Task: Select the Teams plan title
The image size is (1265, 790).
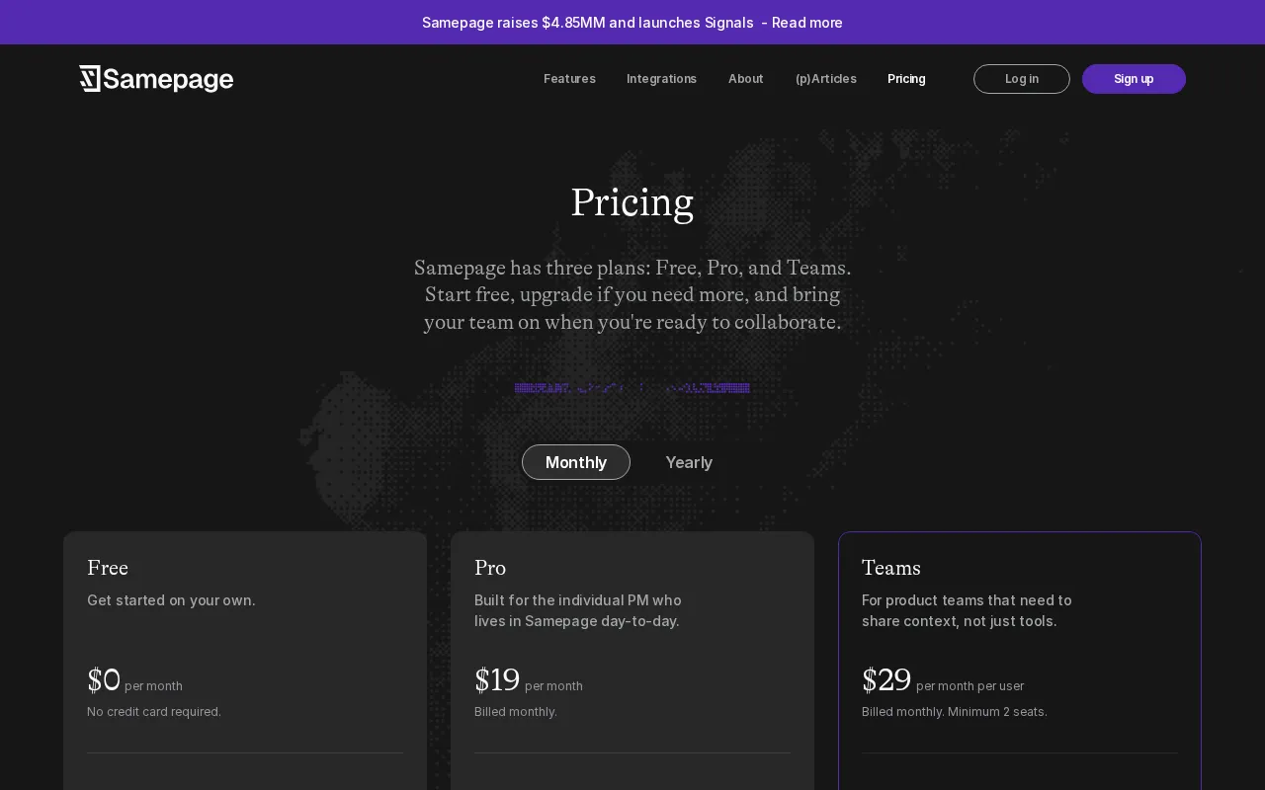Action: [x=891, y=568]
